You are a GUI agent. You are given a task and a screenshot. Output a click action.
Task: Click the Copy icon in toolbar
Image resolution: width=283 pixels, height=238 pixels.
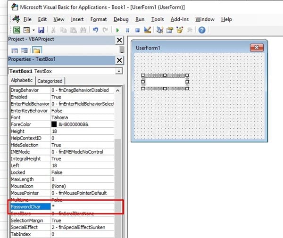pos(63,30)
